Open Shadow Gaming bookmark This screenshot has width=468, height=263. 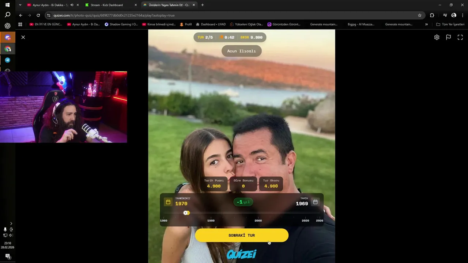point(121,24)
